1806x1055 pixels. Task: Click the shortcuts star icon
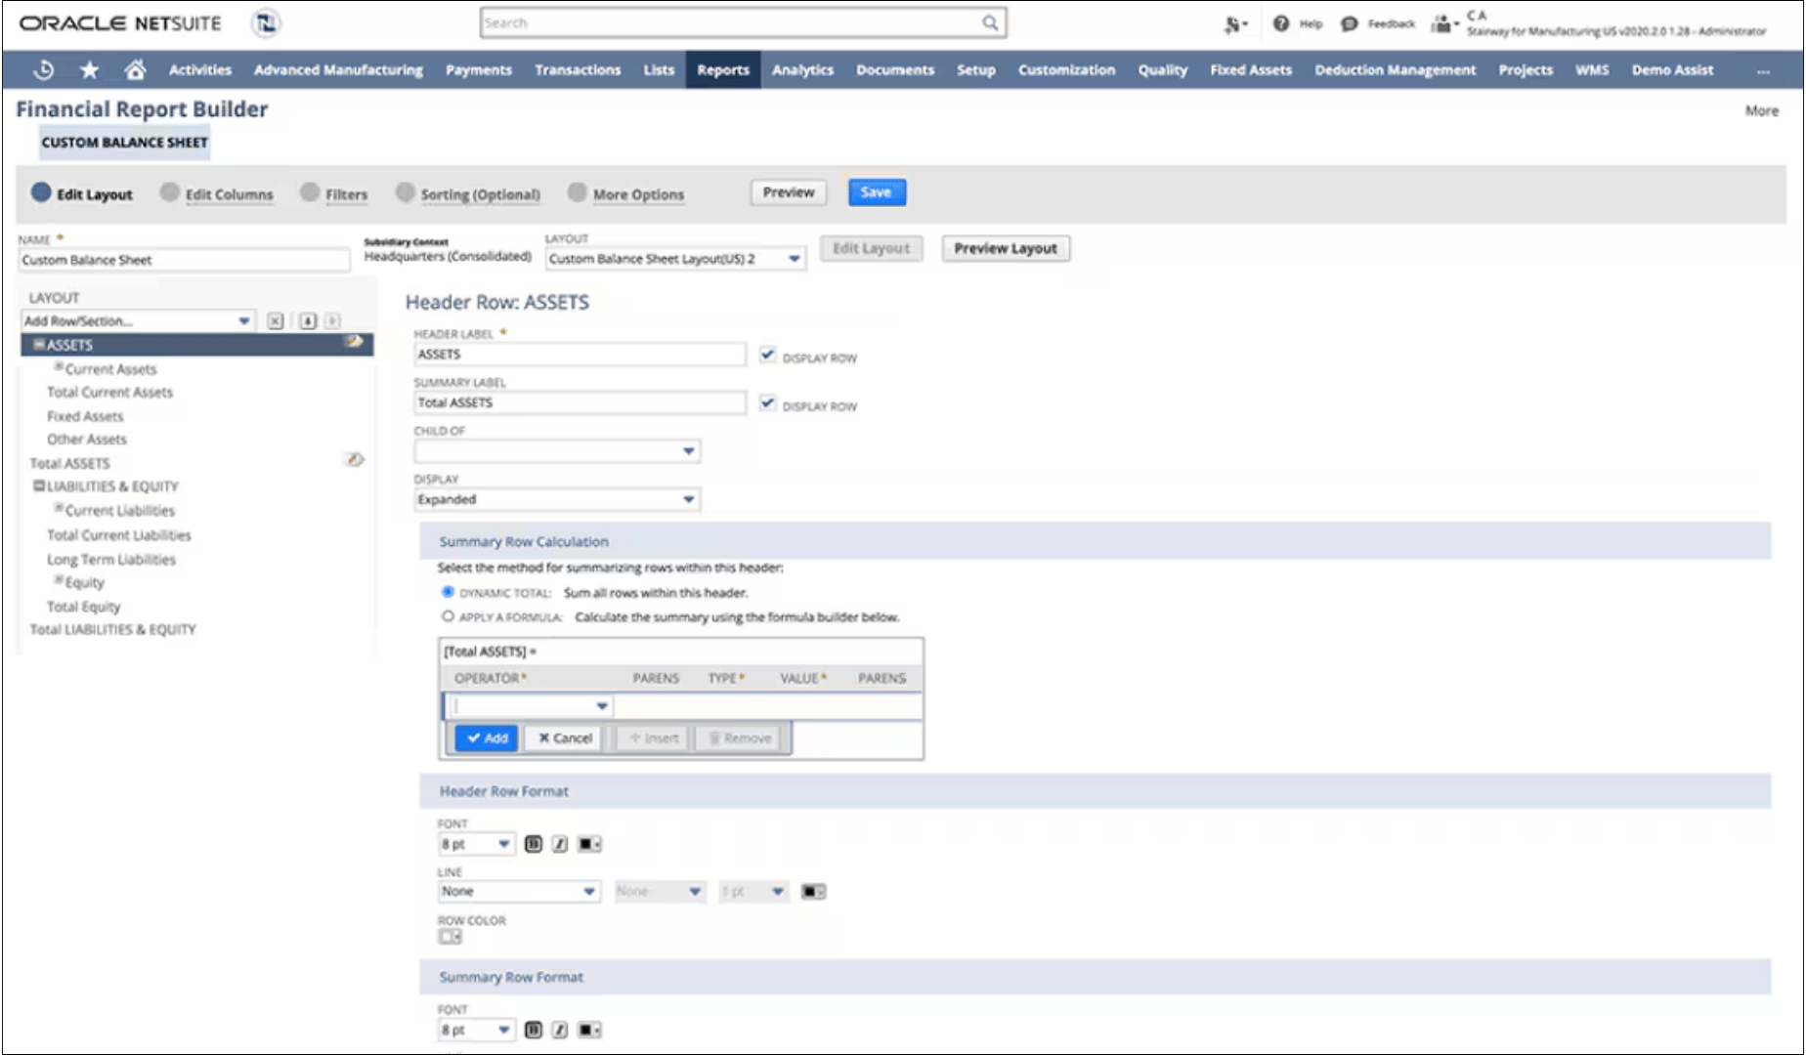(x=88, y=69)
